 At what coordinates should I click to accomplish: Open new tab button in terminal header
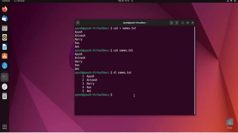coord(78,23)
